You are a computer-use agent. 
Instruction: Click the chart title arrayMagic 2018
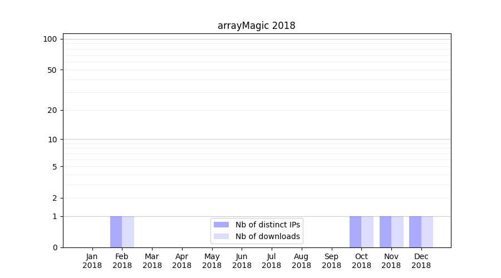(x=256, y=26)
